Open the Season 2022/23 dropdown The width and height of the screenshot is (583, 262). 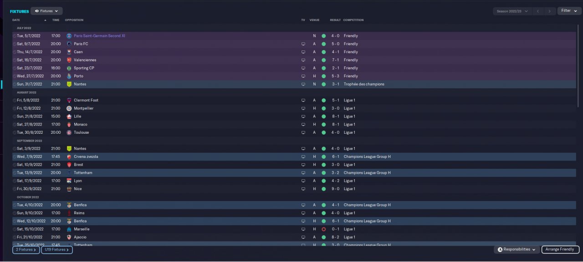(512, 11)
